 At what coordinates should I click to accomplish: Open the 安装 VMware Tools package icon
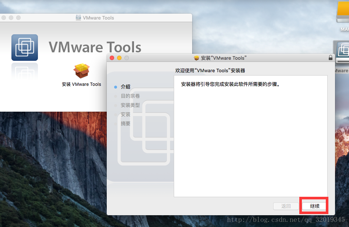point(81,71)
